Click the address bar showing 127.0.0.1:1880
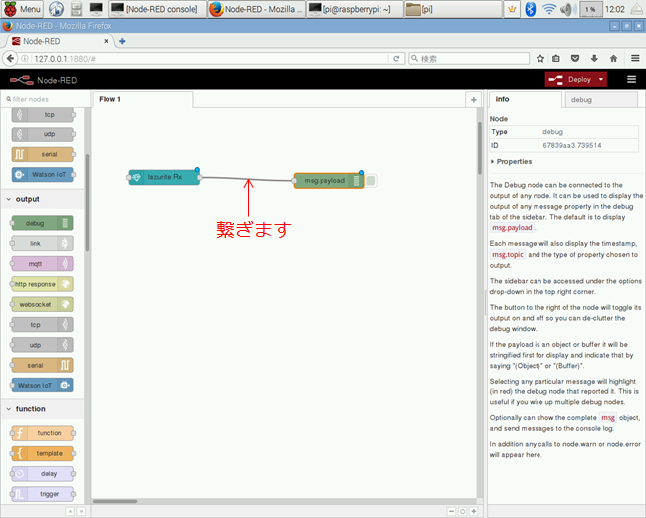Image resolution: width=646 pixels, height=518 pixels. (x=204, y=59)
